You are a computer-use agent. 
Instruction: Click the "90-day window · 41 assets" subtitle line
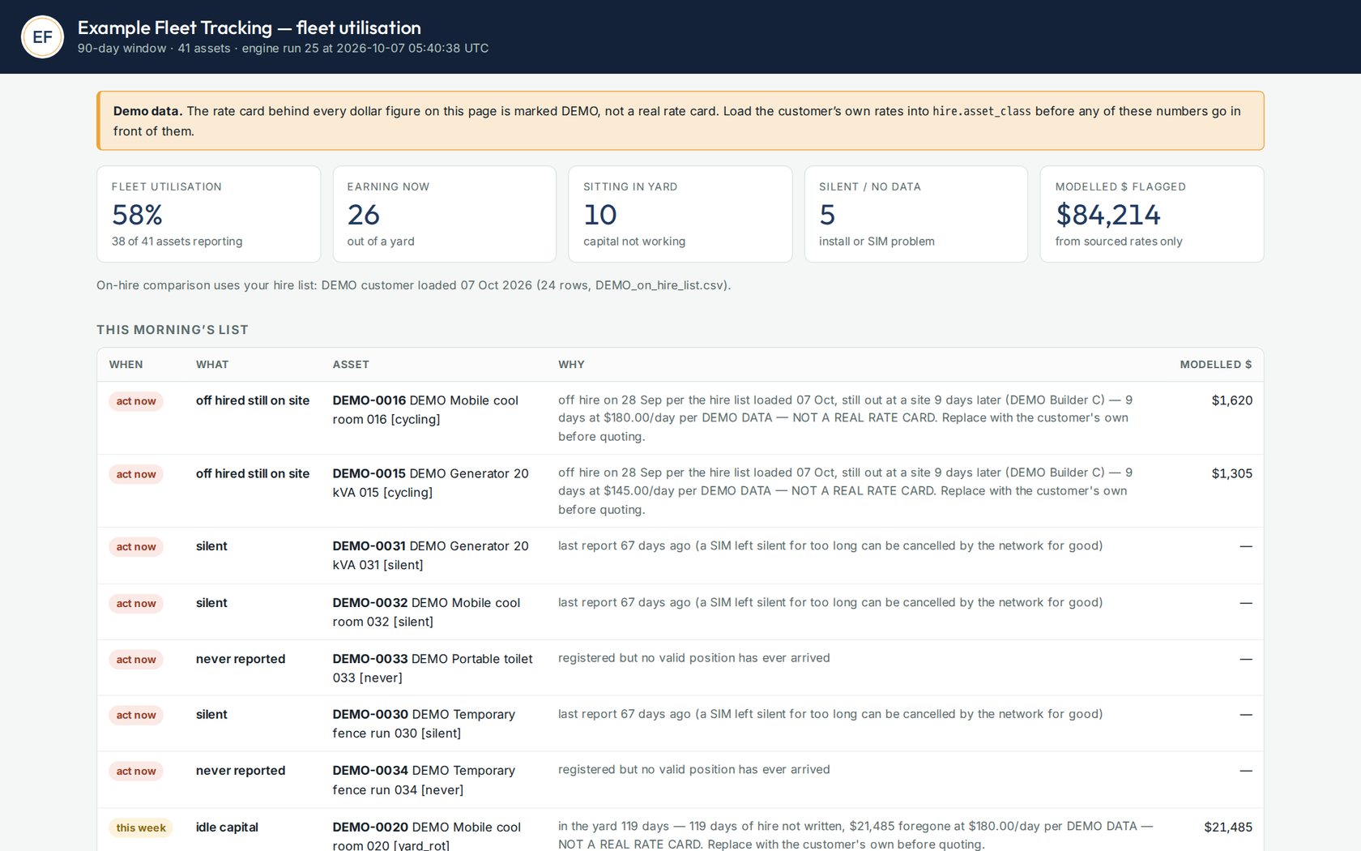[283, 49]
